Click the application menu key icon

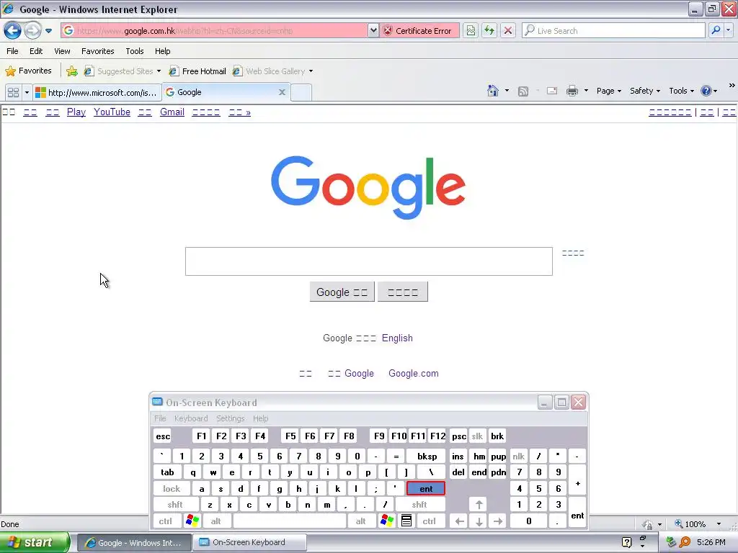coord(406,521)
